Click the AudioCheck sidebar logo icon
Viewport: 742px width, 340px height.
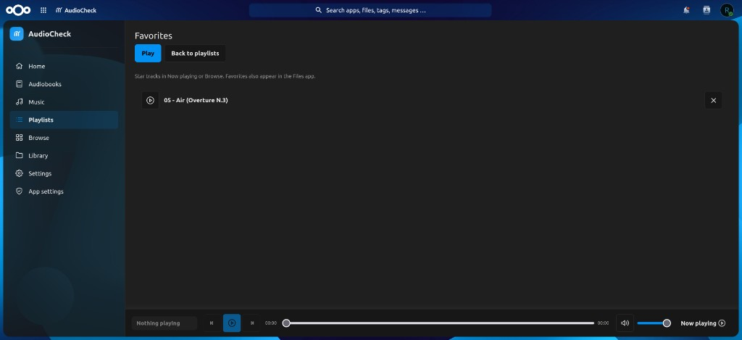[x=17, y=33]
